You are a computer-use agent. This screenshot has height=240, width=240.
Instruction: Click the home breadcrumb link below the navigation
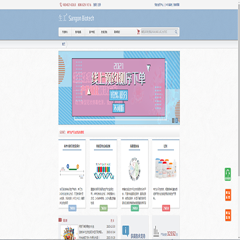(63, 44)
